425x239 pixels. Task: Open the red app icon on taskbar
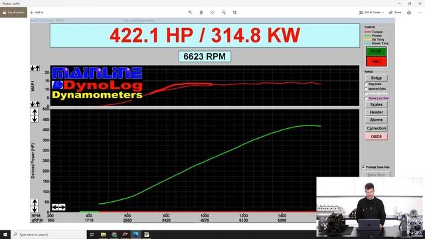pyautogui.click(x=125, y=234)
